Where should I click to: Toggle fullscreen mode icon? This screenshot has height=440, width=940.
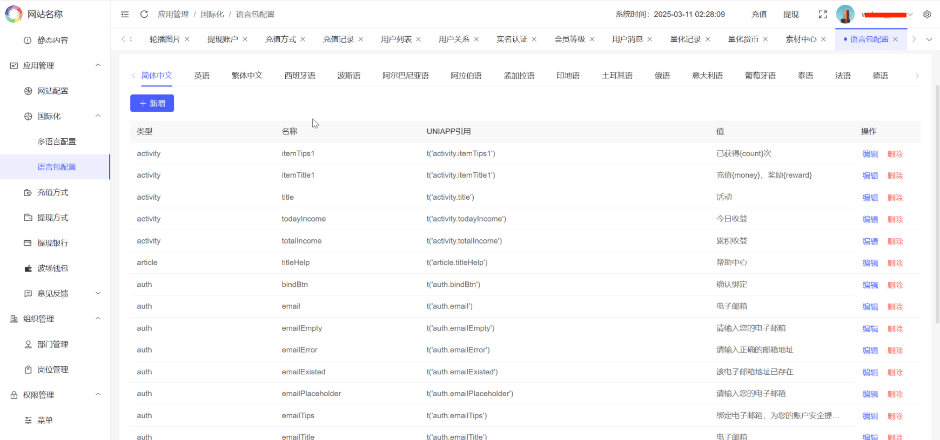click(x=823, y=14)
